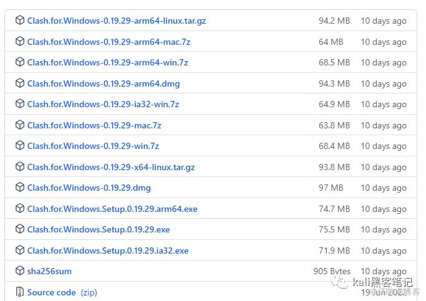
Task: Download Source code (zip)
Action: (x=62, y=292)
